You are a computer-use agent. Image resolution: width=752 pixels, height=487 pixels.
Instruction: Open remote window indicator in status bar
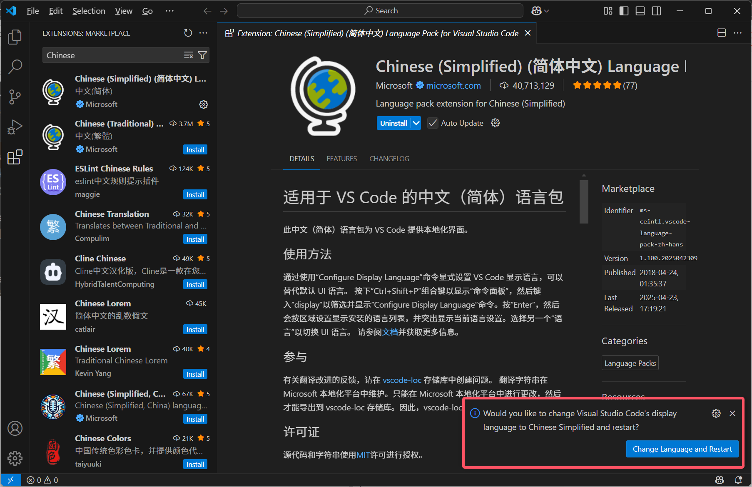tap(10, 480)
